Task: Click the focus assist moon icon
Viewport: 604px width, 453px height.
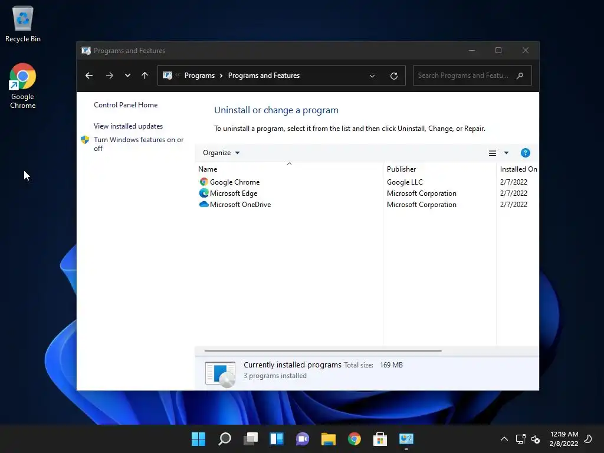Action: [588, 439]
